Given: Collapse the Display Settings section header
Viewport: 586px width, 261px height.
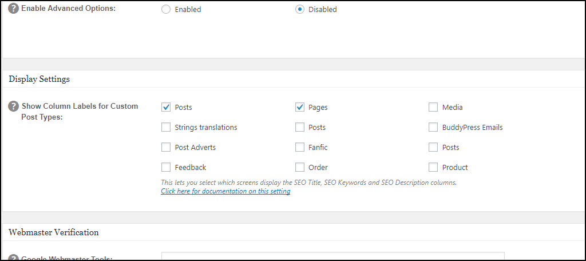Looking at the screenshot, I should 39,79.
